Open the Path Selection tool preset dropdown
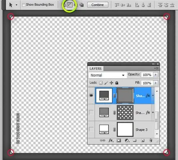Viewport: 178px width, 160px height. (16, 5)
